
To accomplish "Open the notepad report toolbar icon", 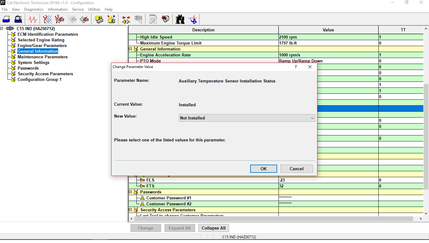I will tap(153, 19).
